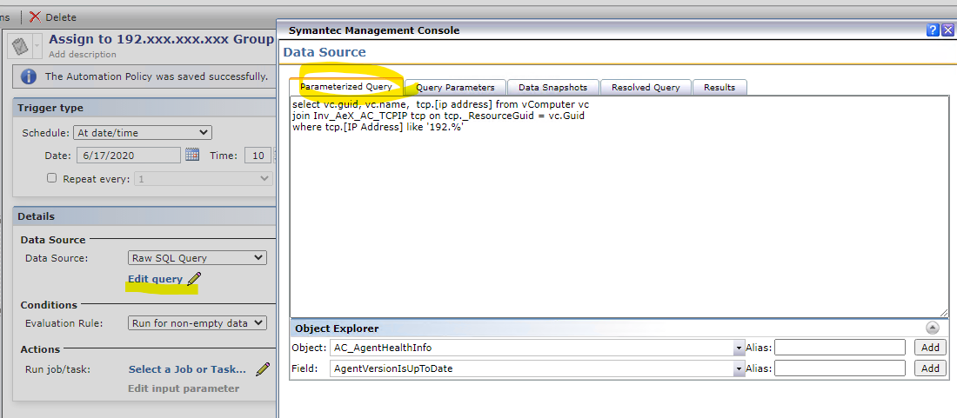Image resolution: width=957 pixels, height=418 pixels.
Task: Click the automation policy clipboard icon
Action: coord(19,46)
